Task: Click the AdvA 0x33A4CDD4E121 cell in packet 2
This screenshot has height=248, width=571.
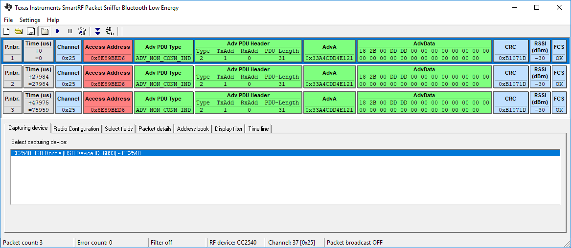Action: point(330,77)
